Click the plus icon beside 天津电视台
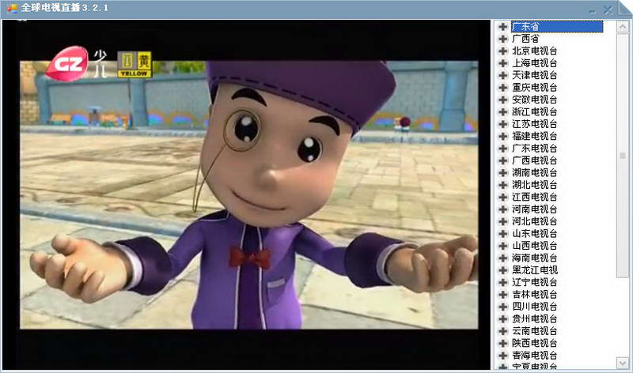The height and width of the screenshot is (373, 633). click(x=503, y=75)
